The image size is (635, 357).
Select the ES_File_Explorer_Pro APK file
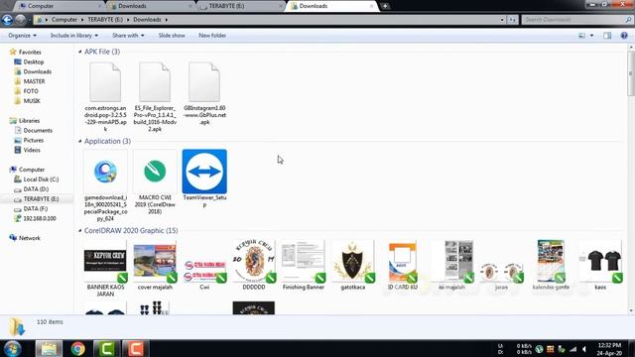[x=155, y=96]
